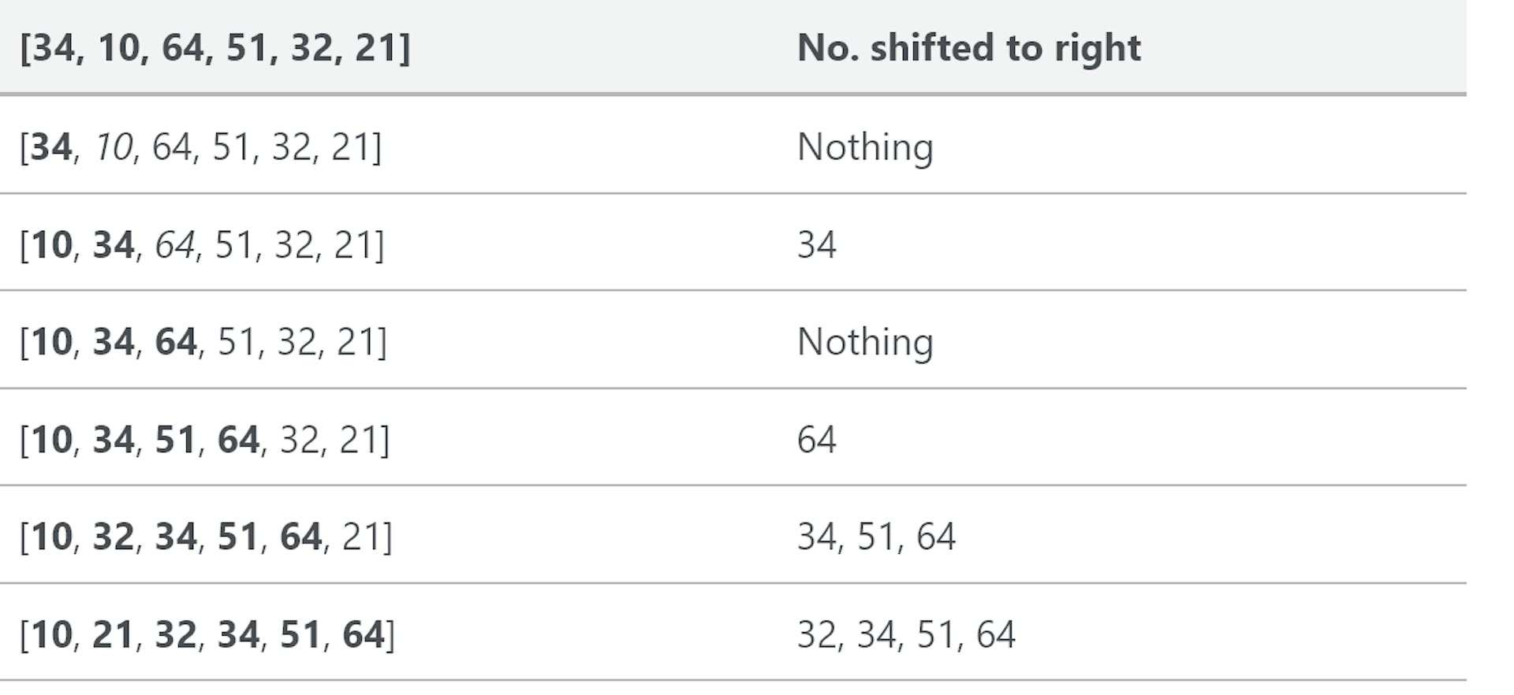Click bold 51 in the row that shifted only 64
The width and height of the screenshot is (1514, 695).
tap(174, 440)
